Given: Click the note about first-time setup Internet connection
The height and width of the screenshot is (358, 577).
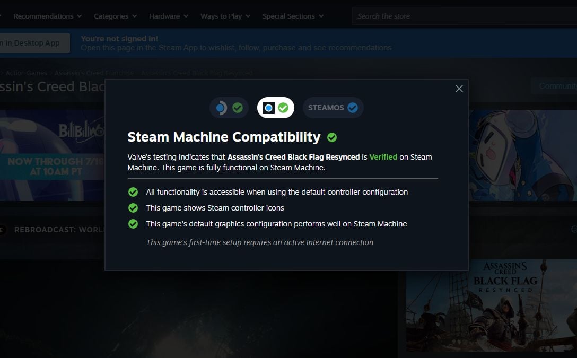Looking at the screenshot, I should point(260,242).
